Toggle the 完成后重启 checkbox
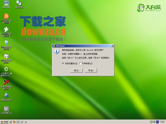This screenshot has height=124, width=166. click(63, 63)
